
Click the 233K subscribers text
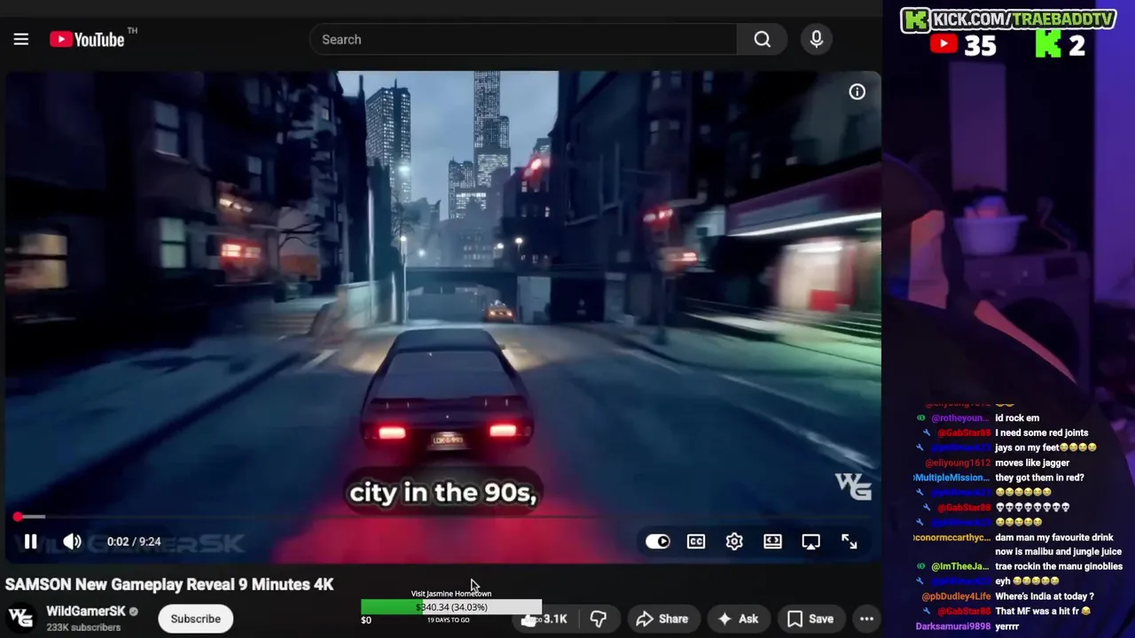pyautogui.click(x=83, y=627)
